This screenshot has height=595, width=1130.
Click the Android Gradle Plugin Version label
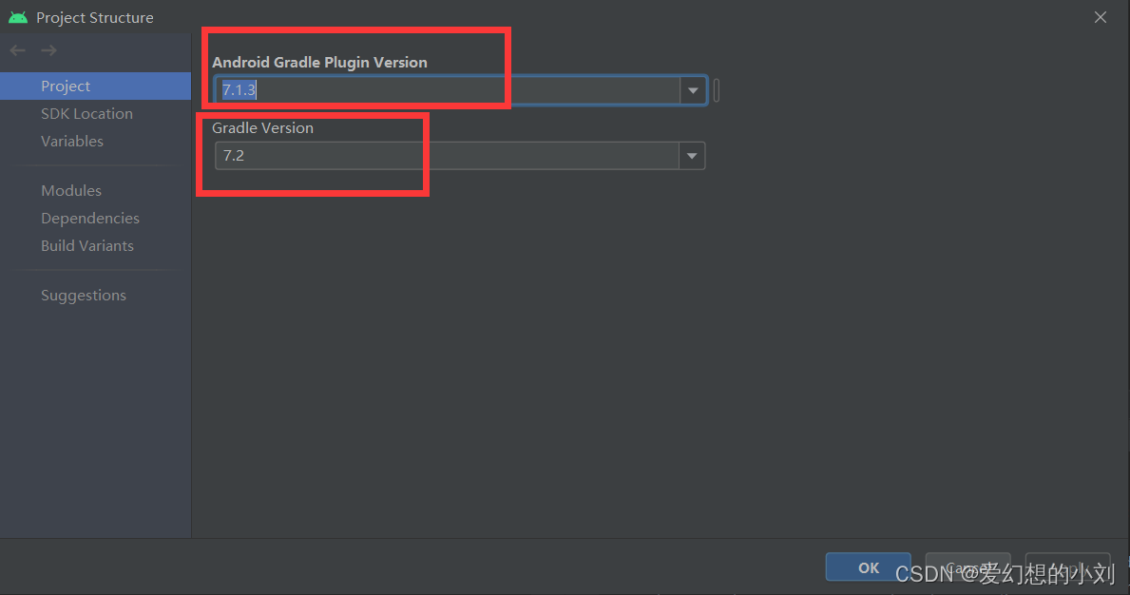319,63
